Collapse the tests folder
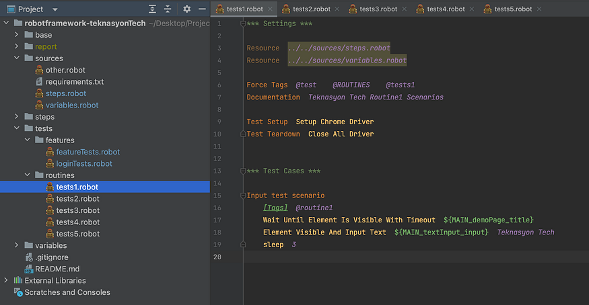Viewport: 589px width, 305px height. pyautogui.click(x=17, y=128)
